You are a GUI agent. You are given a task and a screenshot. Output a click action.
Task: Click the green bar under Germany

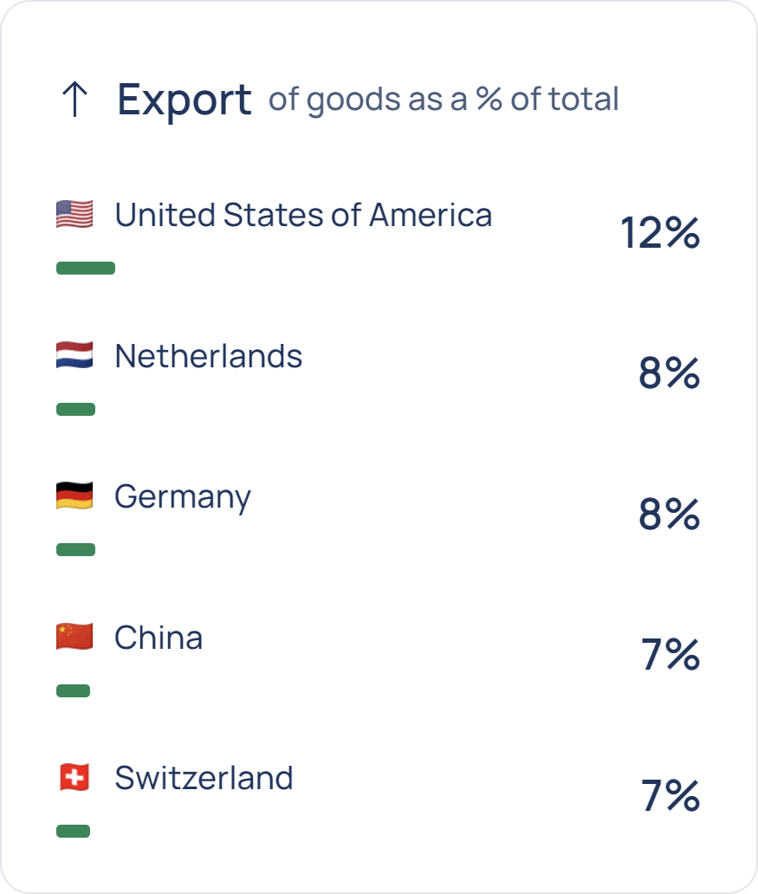[76, 549]
